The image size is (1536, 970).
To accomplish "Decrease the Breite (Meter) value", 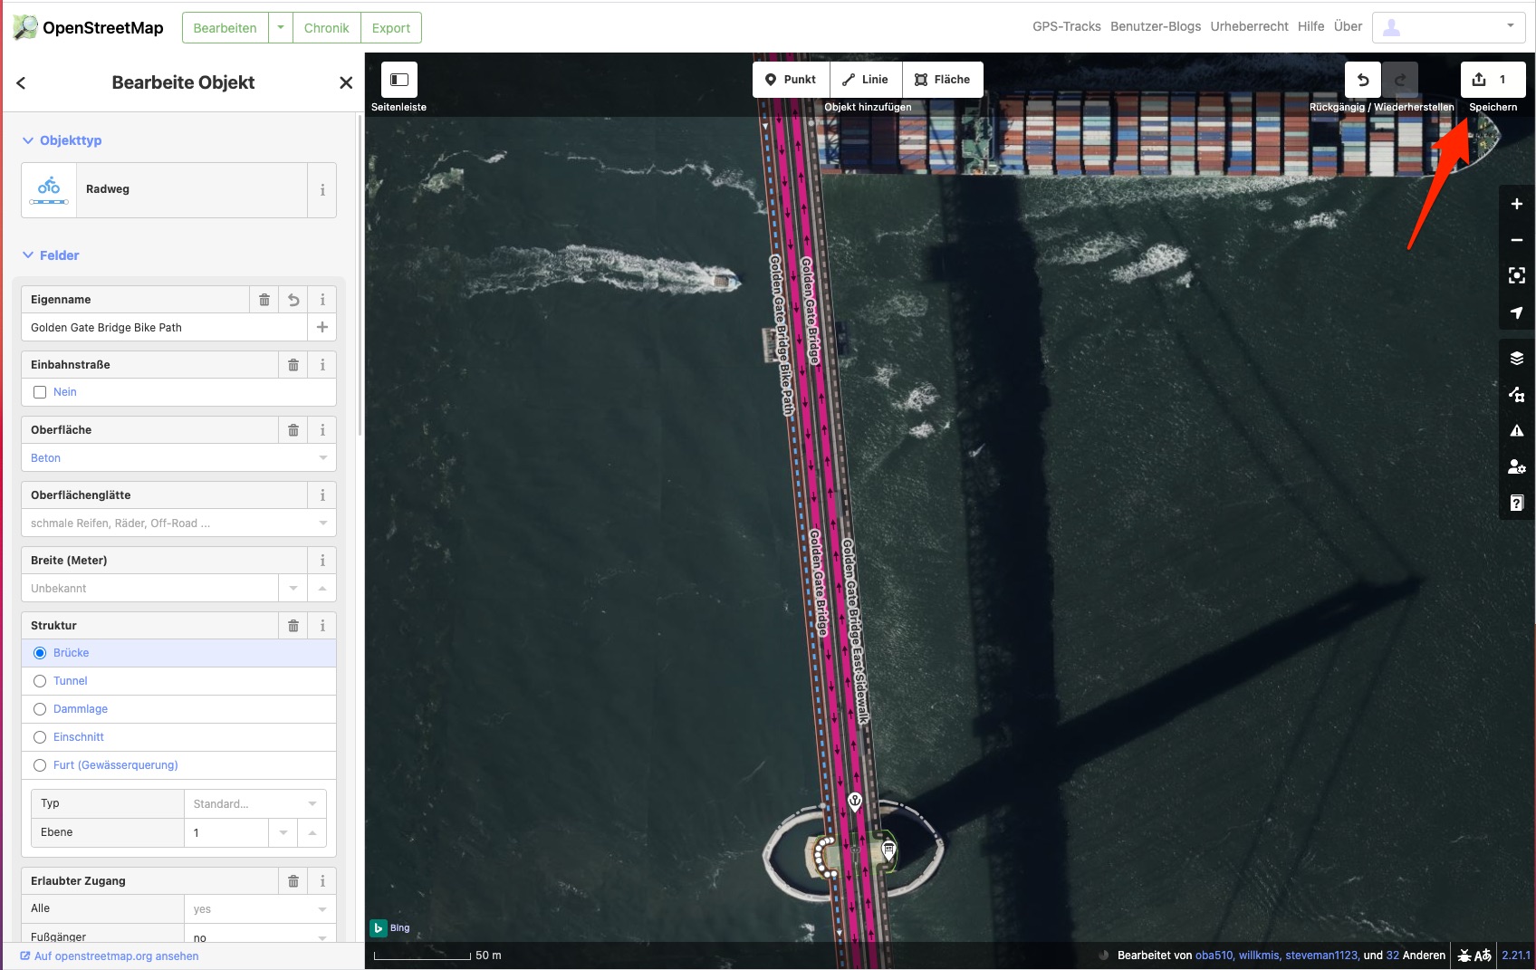I will [293, 588].
